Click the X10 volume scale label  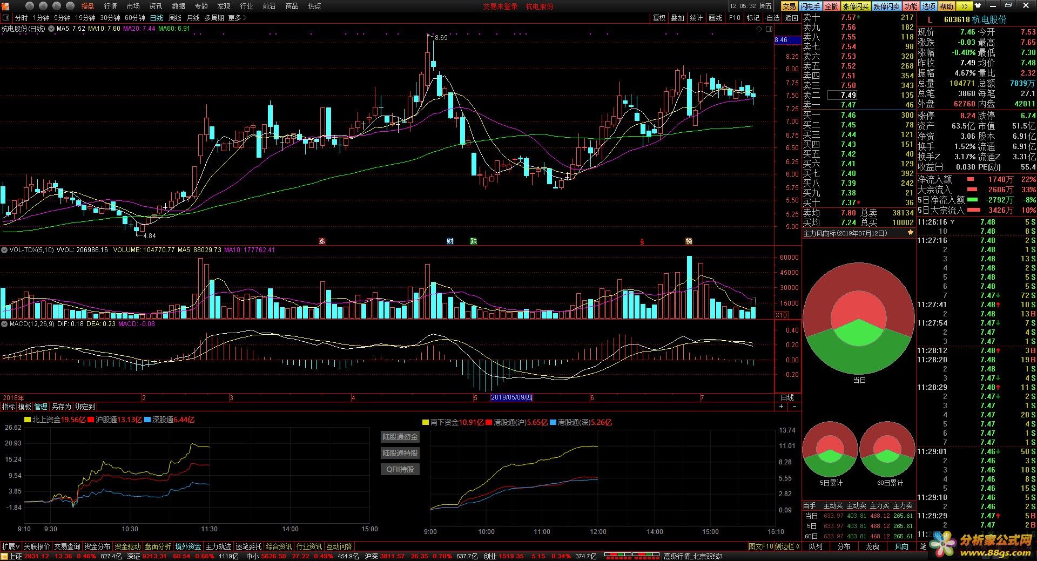[x=781, y=315]
